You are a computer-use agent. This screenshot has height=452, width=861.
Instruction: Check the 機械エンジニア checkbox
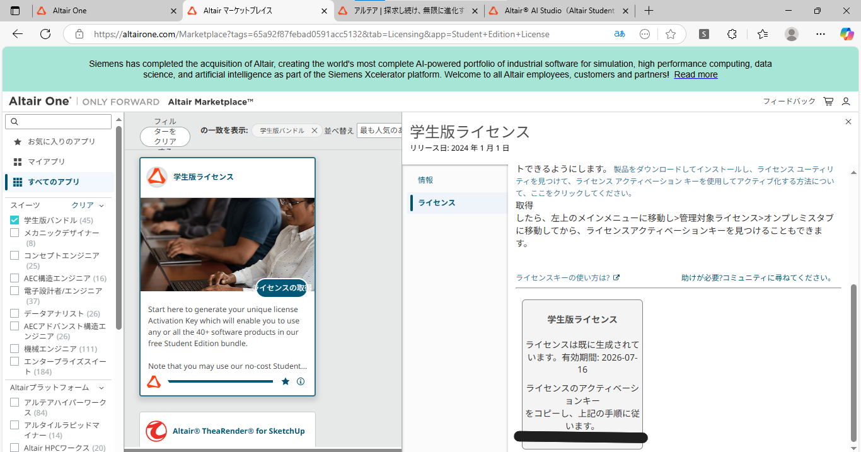pyautogui.click(x=14, y=349)
